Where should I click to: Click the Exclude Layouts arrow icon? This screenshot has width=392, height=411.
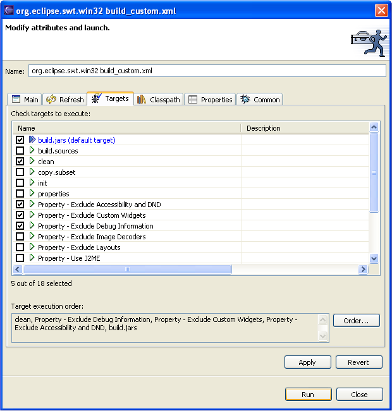coord(32,247)
